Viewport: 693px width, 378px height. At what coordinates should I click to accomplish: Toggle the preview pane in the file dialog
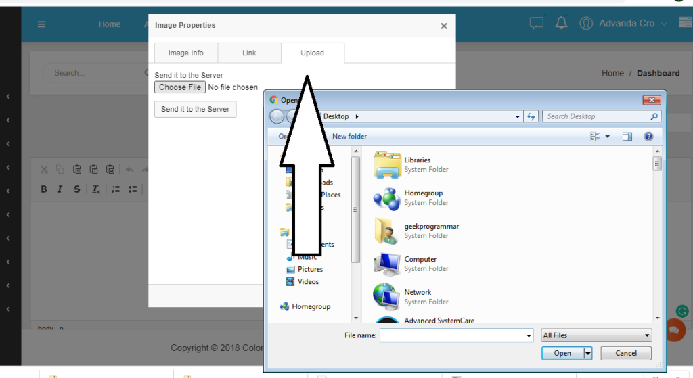(x=627, y=137)
